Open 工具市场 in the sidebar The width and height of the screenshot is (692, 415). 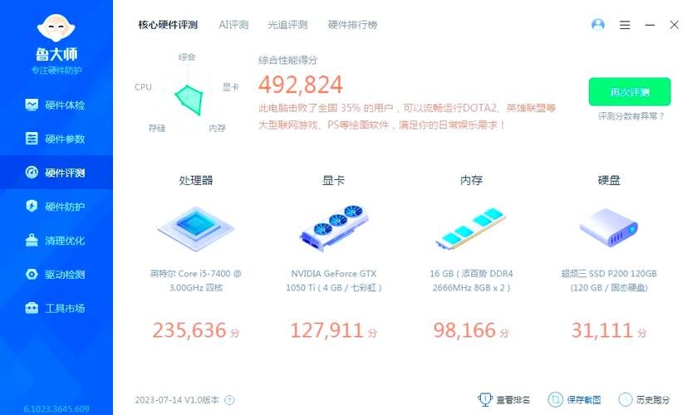[56, 308]
